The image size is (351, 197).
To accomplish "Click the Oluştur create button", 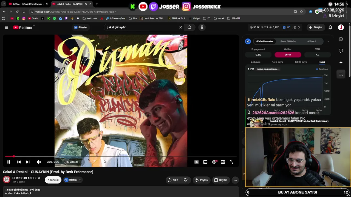I will tap(316, 27).
